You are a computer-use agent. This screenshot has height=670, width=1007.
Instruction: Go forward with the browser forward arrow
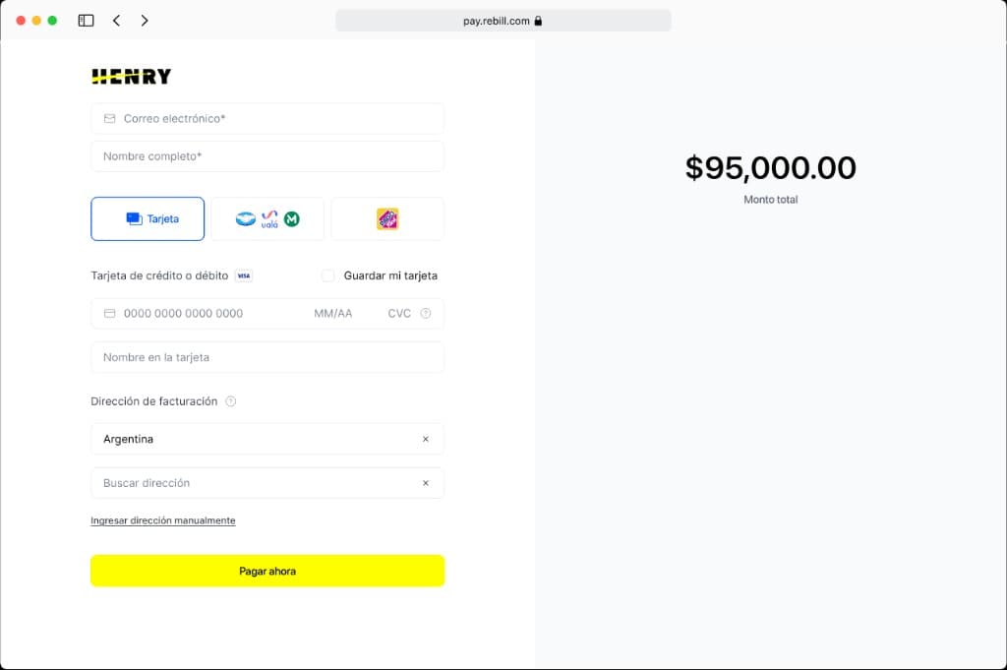[145, 21]
